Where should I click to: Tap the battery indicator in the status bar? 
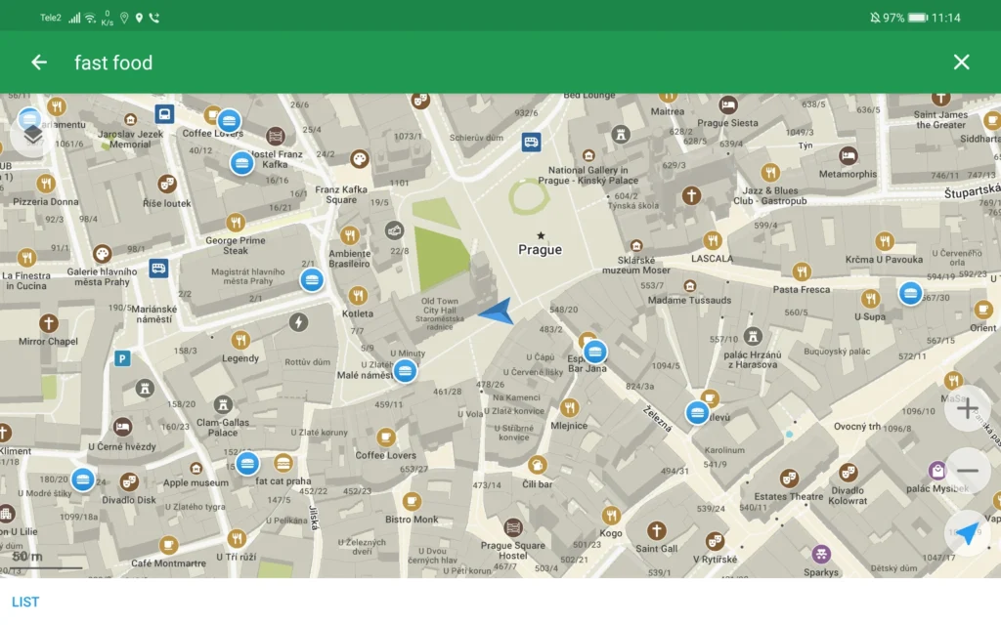point(916,16)
